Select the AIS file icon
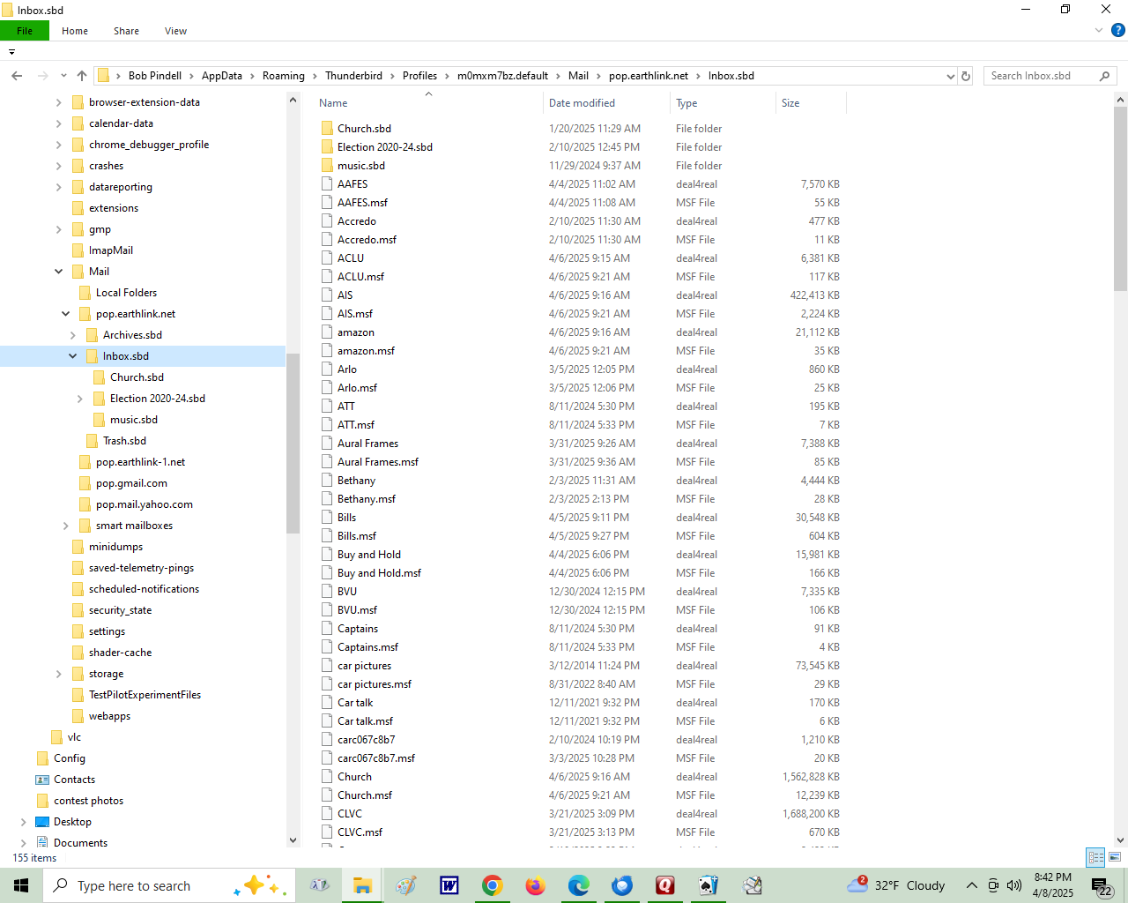 [x=327, y=295]
